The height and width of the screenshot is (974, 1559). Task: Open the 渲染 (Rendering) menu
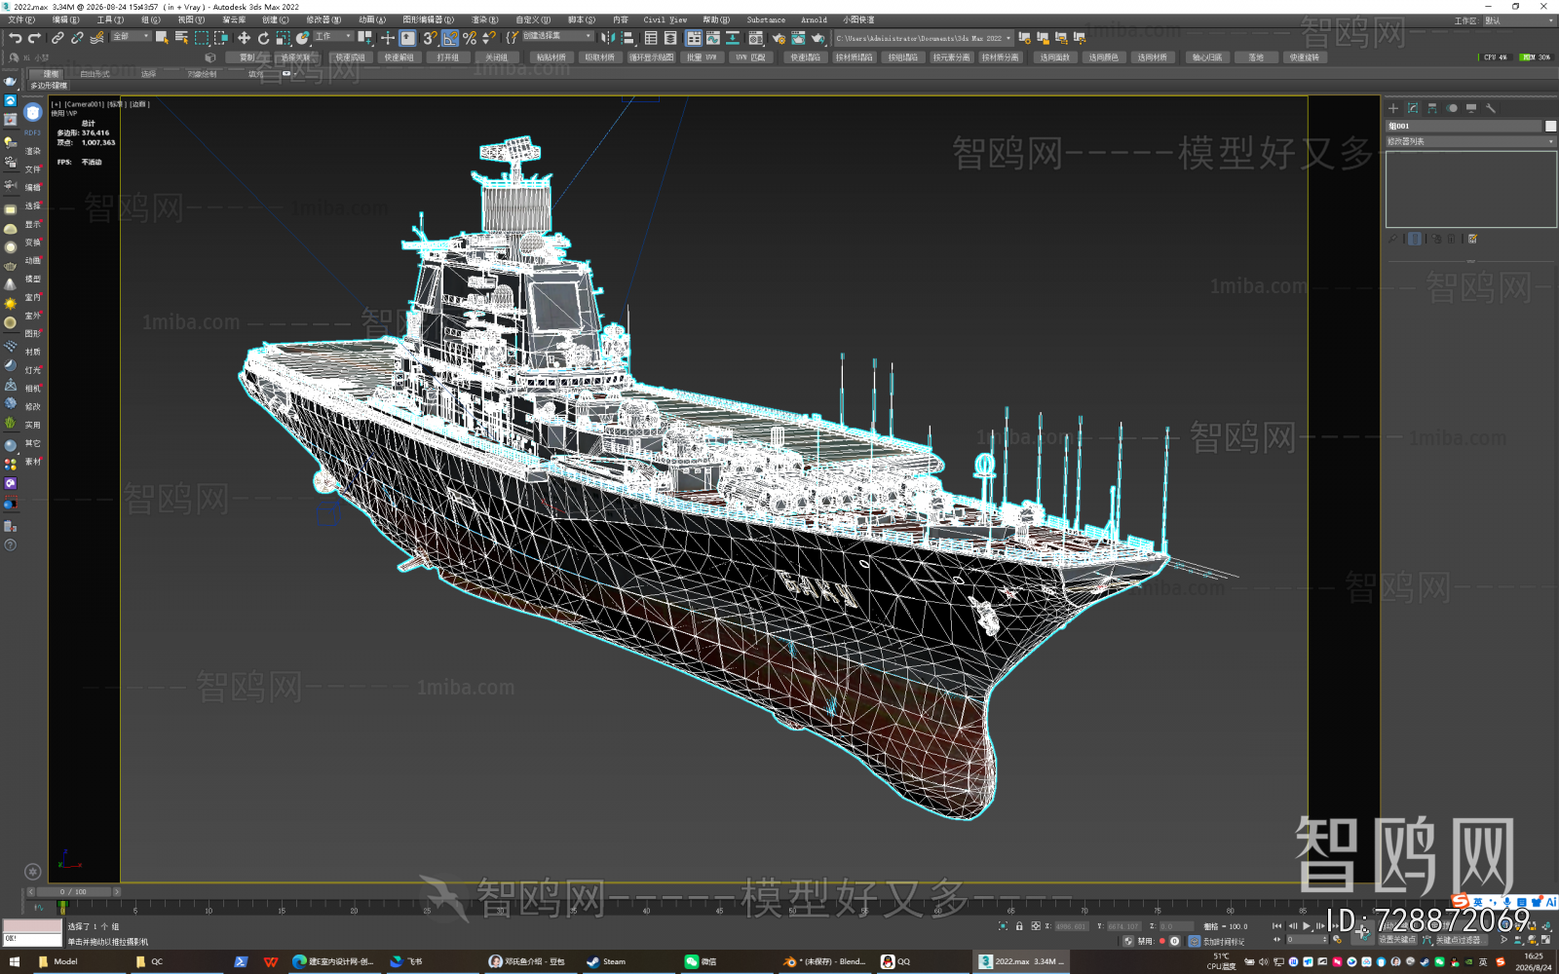[x=484, y=19]
